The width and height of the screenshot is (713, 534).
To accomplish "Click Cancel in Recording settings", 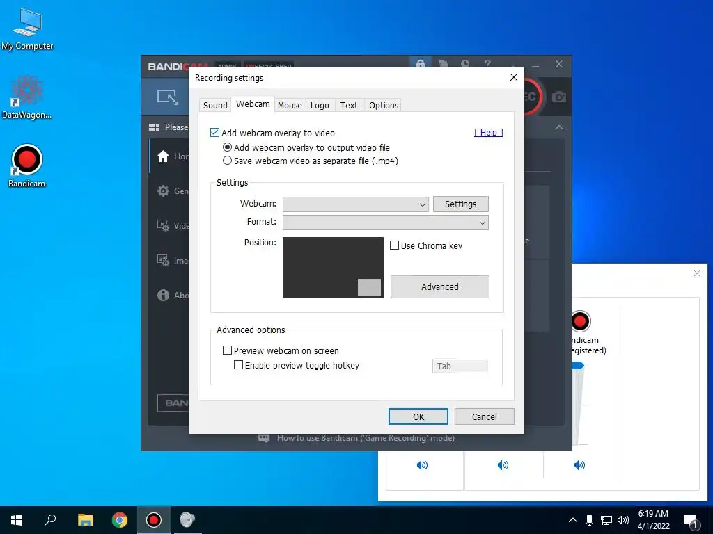I will tap(485, 416).
